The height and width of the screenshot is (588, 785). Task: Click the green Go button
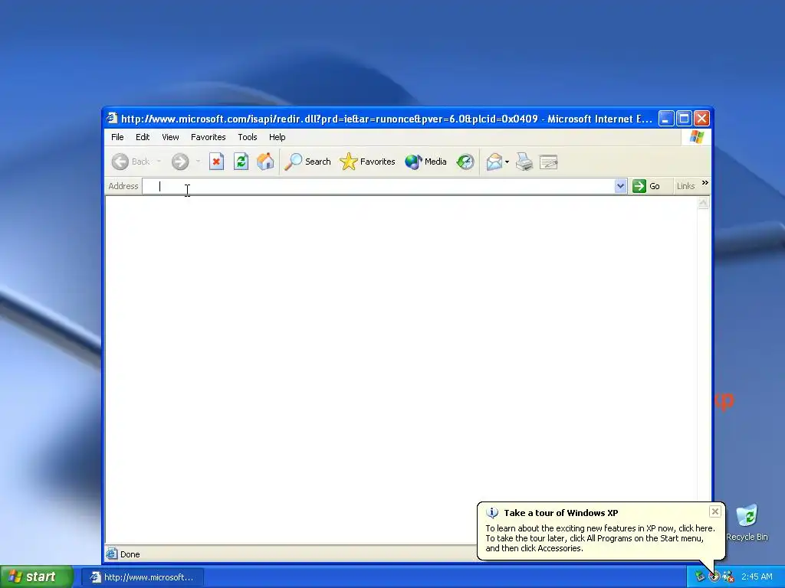pos(646,186)
